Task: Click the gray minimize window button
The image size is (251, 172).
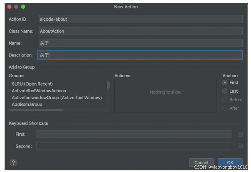Action: (x=16, y=7)
